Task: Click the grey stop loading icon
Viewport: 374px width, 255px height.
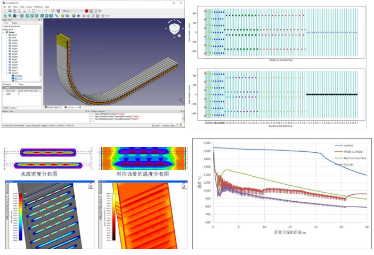Action: [97, 16]
